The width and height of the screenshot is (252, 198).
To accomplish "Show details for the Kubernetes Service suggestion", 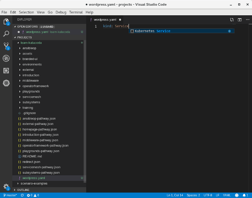I will 229,31.
